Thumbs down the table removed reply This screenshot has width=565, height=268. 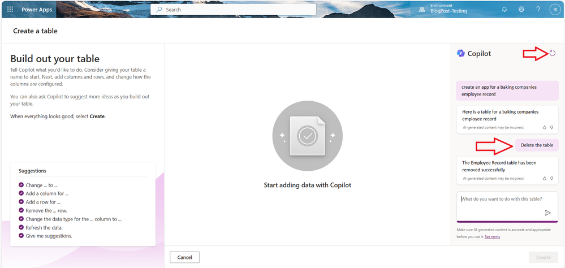tap(551, 178)
